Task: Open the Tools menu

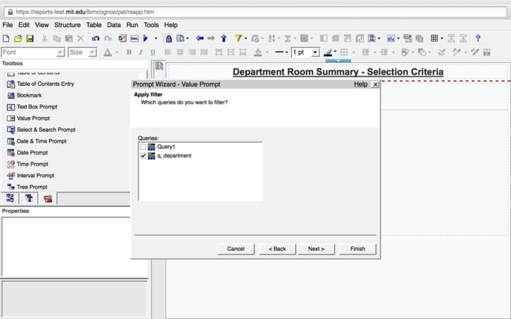Action: (x=151, y=25)
